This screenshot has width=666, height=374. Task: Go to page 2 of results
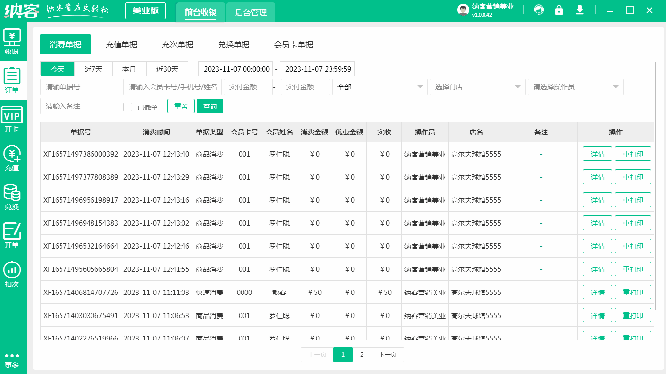pos(362,354)
